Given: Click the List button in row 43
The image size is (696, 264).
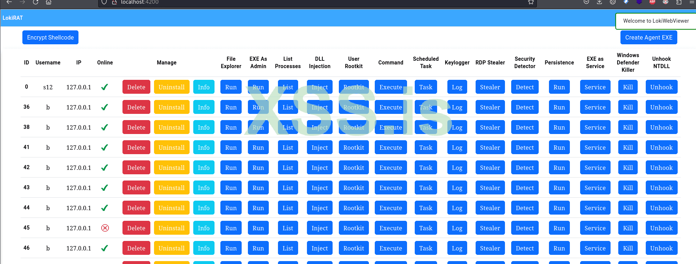Looking at the screenshot, I should tap(288, 188).
